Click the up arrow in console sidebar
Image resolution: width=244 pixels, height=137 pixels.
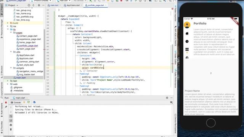(x=11, y=107)
